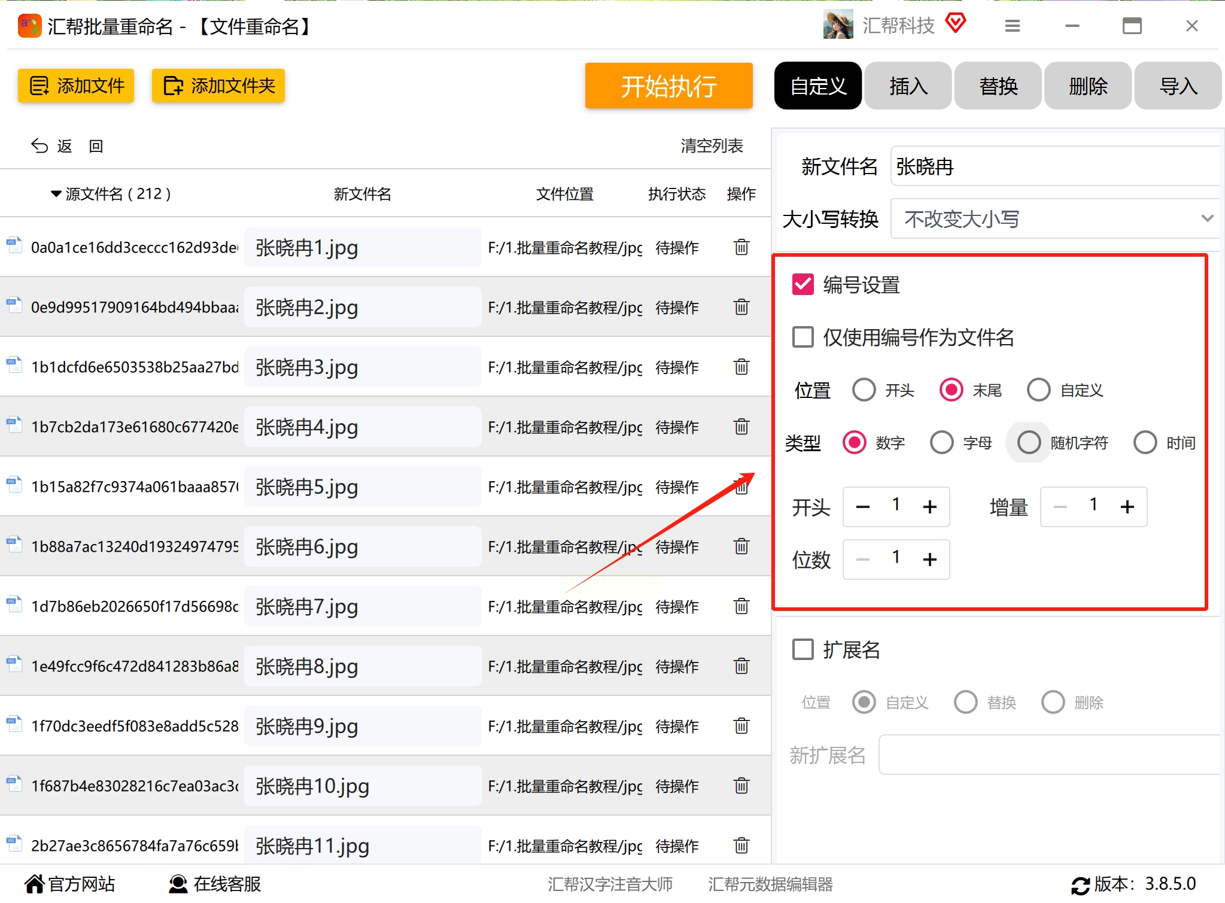Increase 位数 value with plus button
Viewport: 1225px width, 903px height.
click(x=929, y=560)
